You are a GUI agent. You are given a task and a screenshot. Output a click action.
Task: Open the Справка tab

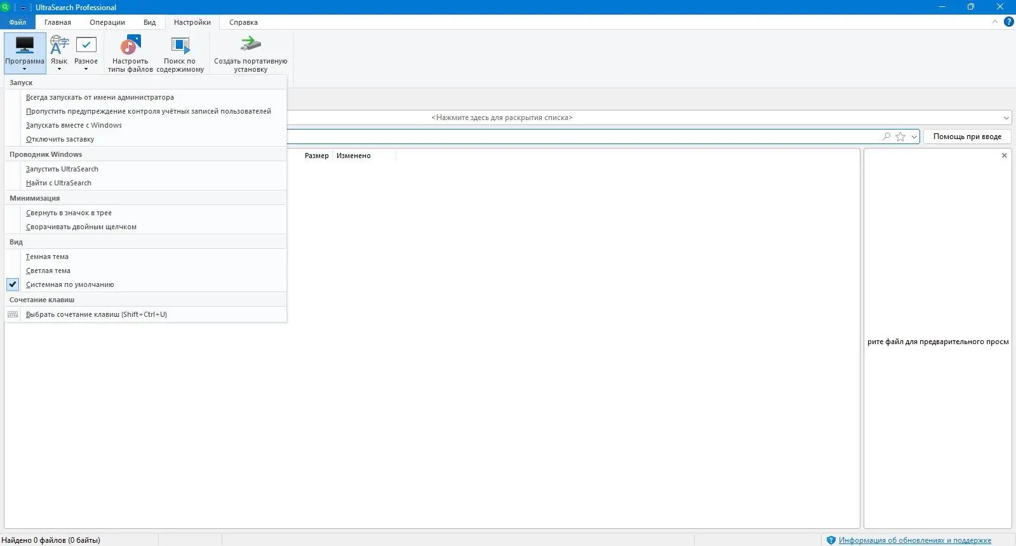point(243,22)
